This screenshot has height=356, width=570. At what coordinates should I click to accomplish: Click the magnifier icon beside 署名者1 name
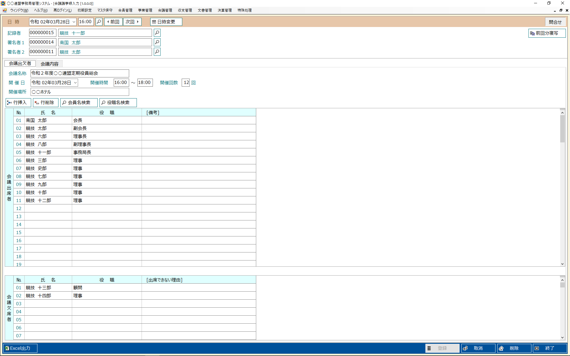(157, 42)
